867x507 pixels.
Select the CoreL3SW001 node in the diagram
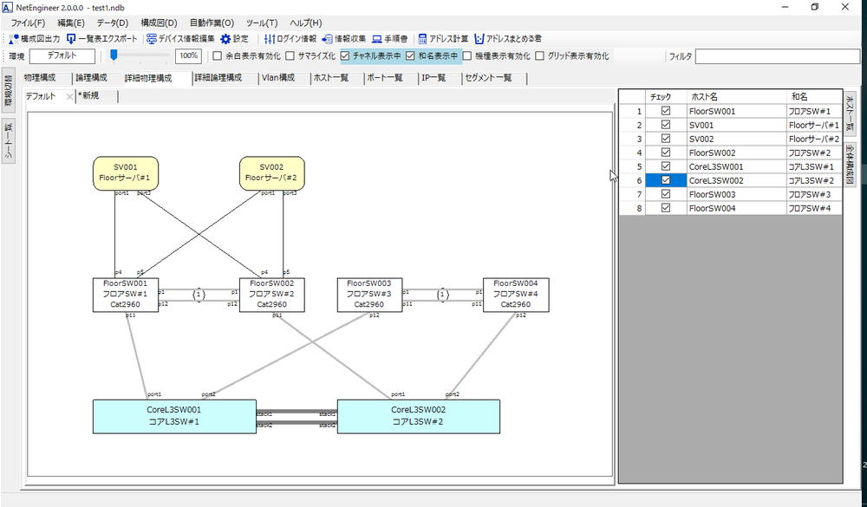174,416
